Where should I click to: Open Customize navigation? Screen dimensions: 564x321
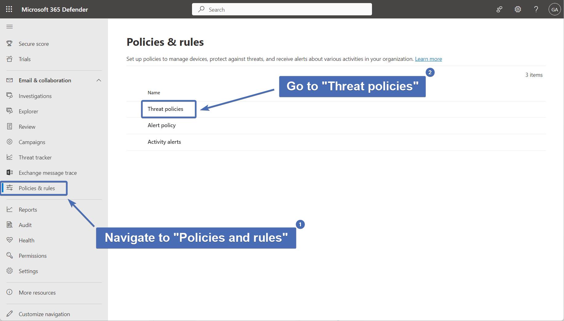point(44,314)
